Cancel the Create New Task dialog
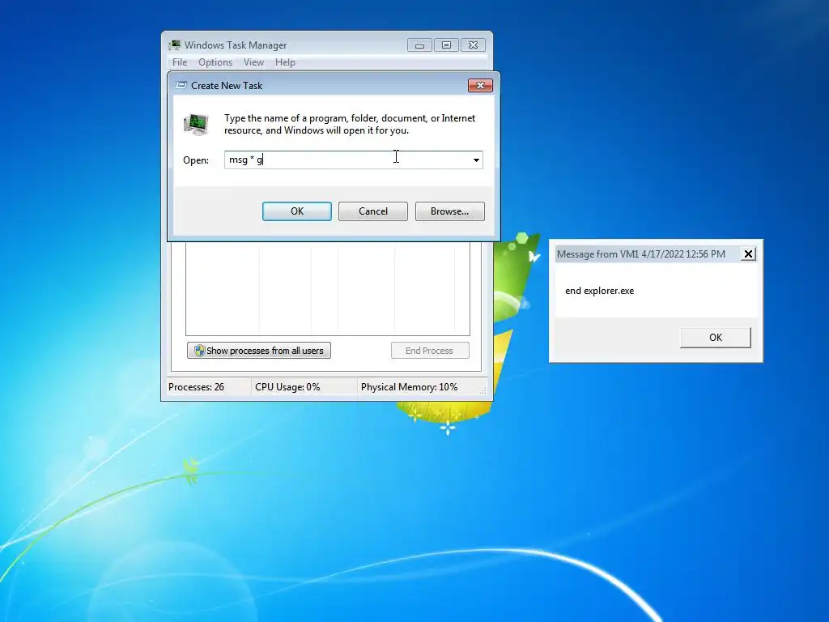This screenshot has width=829, height=622. (372, 211)
